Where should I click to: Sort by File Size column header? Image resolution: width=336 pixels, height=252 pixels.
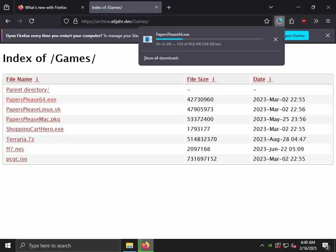pos(198,79)
